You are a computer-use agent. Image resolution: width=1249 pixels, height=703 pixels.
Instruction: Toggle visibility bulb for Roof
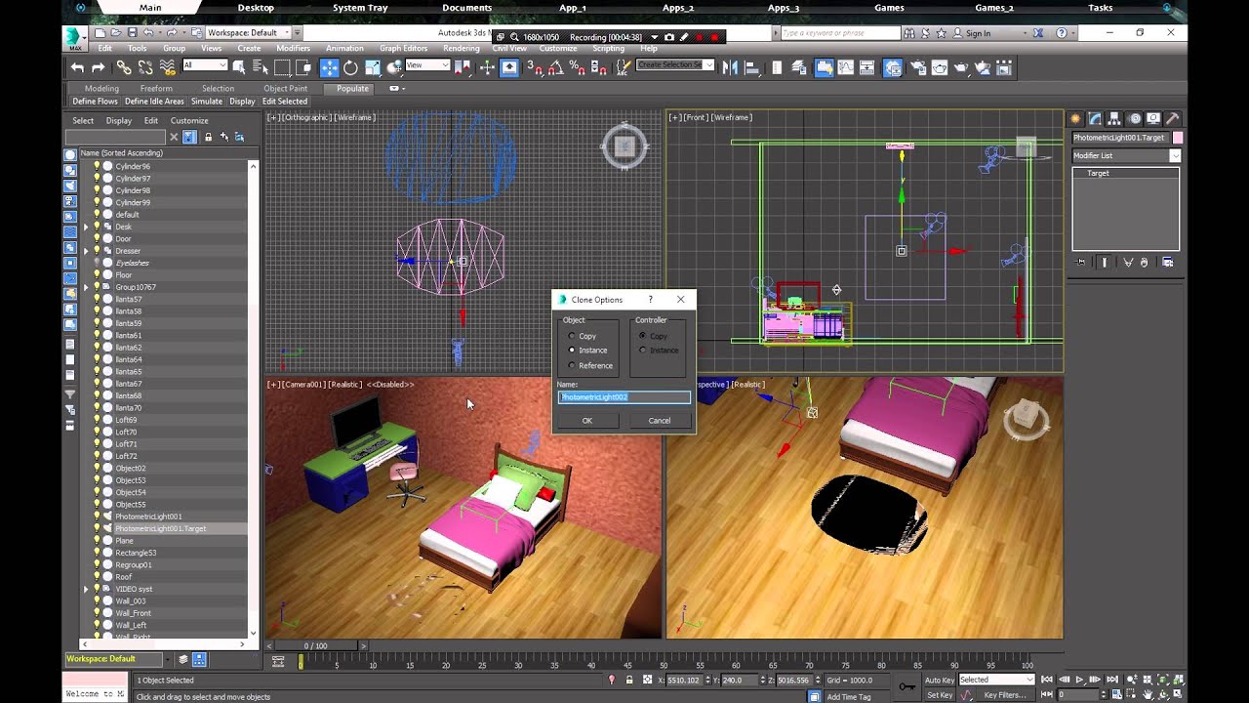97,576
